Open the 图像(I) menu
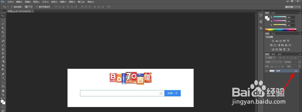Viewport: 302px width, 112px height. click(28, 2)
